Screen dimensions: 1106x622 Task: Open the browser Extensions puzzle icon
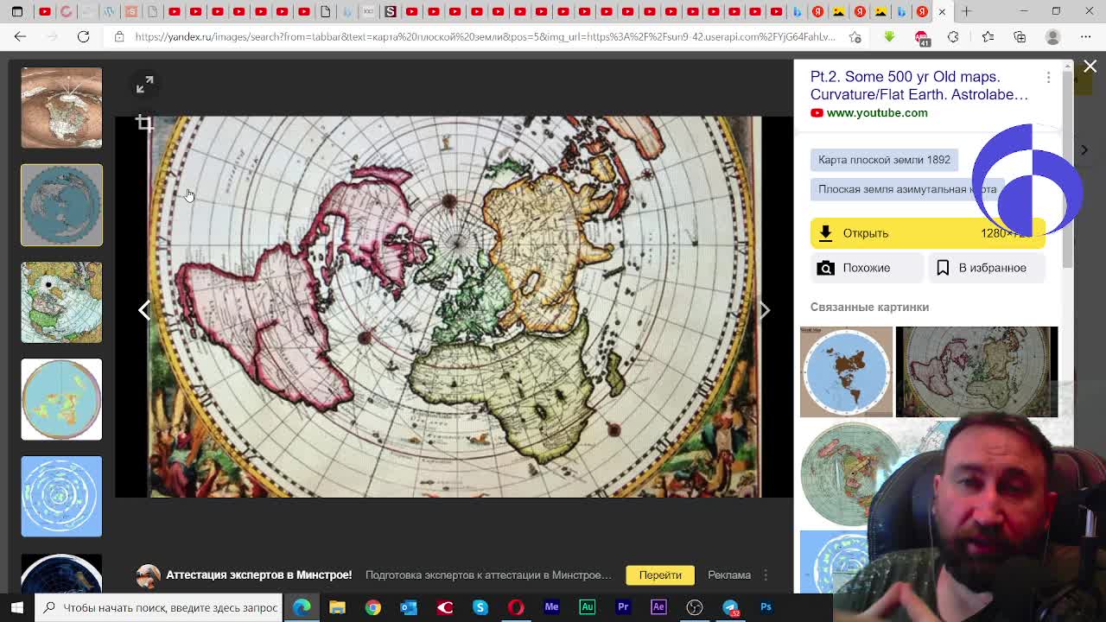pyautogui.click(x=953, y=37)
